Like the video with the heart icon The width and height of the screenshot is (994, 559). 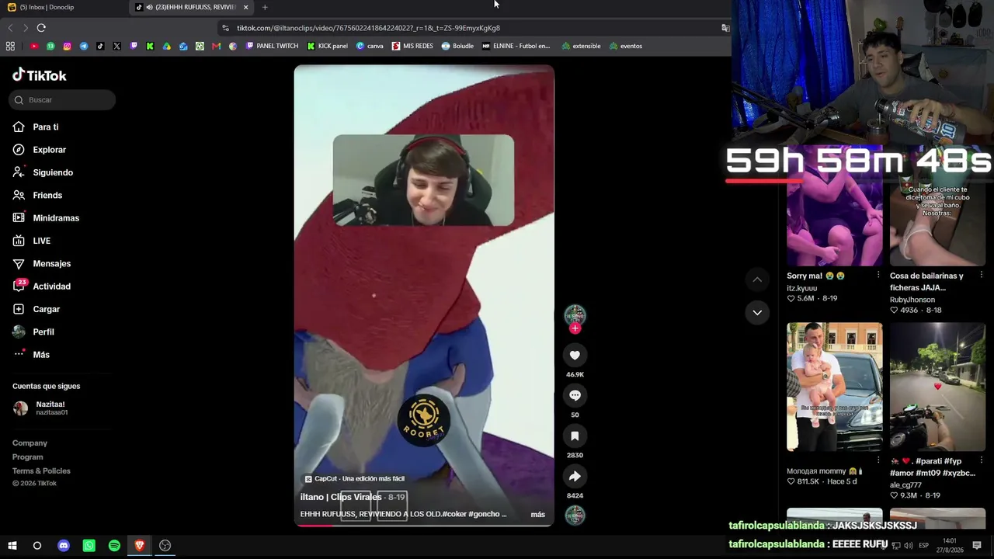tap(575, 356)
